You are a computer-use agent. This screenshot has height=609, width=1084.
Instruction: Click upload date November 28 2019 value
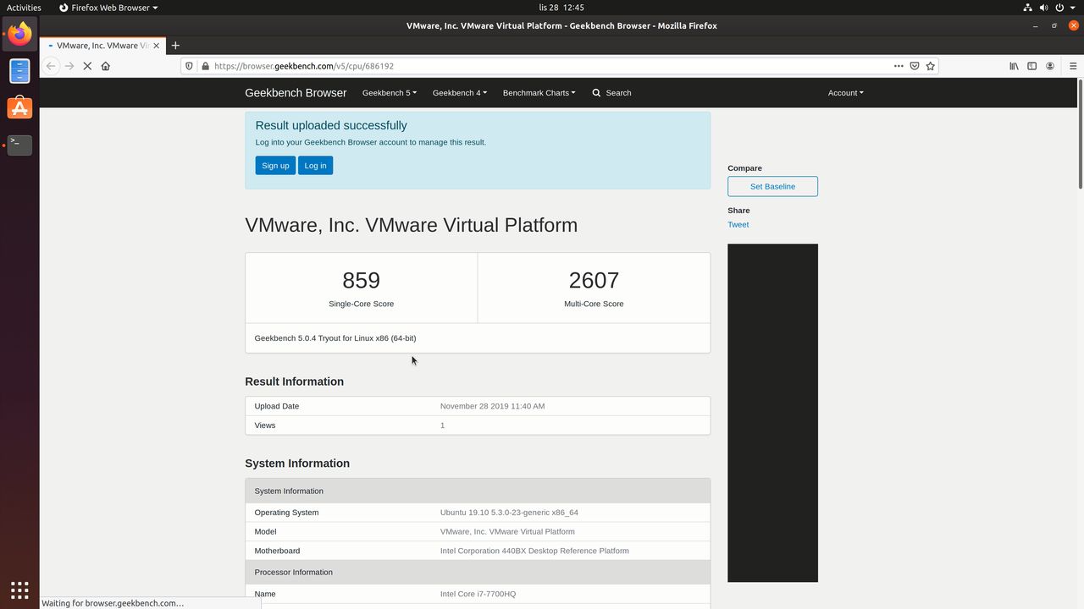[x=492, y=406]
